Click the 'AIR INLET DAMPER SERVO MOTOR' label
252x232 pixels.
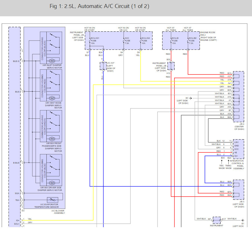click(x=52, y=66)
